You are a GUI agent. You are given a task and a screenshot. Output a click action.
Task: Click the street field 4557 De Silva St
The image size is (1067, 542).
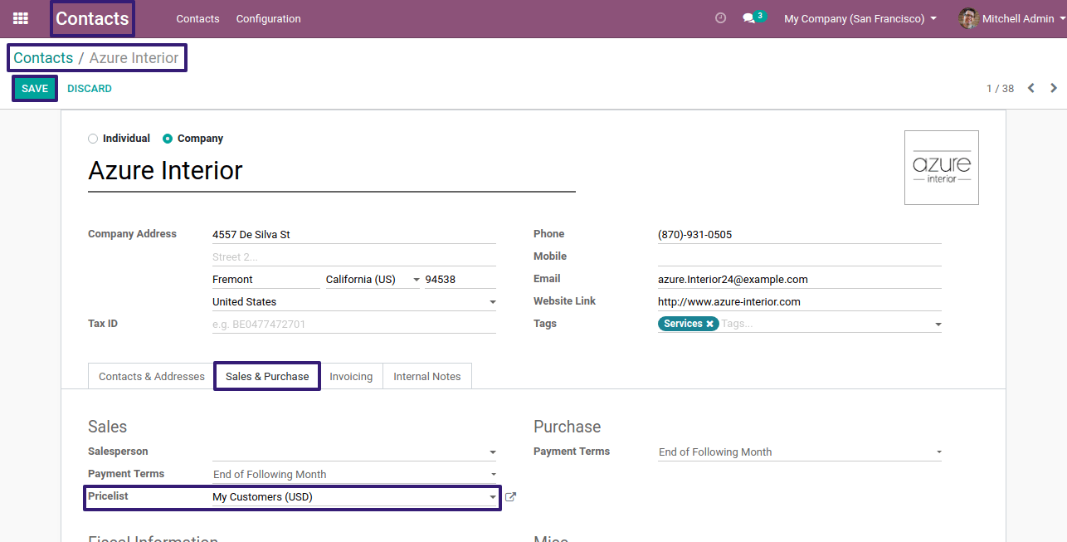click(354, 235)
